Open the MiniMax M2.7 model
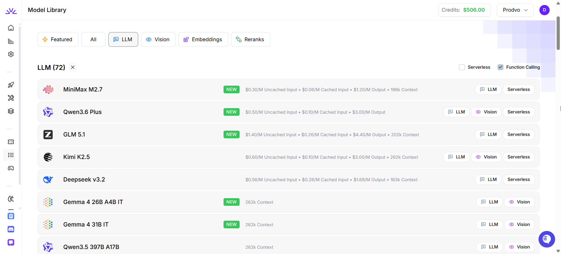 click(83, 89)
